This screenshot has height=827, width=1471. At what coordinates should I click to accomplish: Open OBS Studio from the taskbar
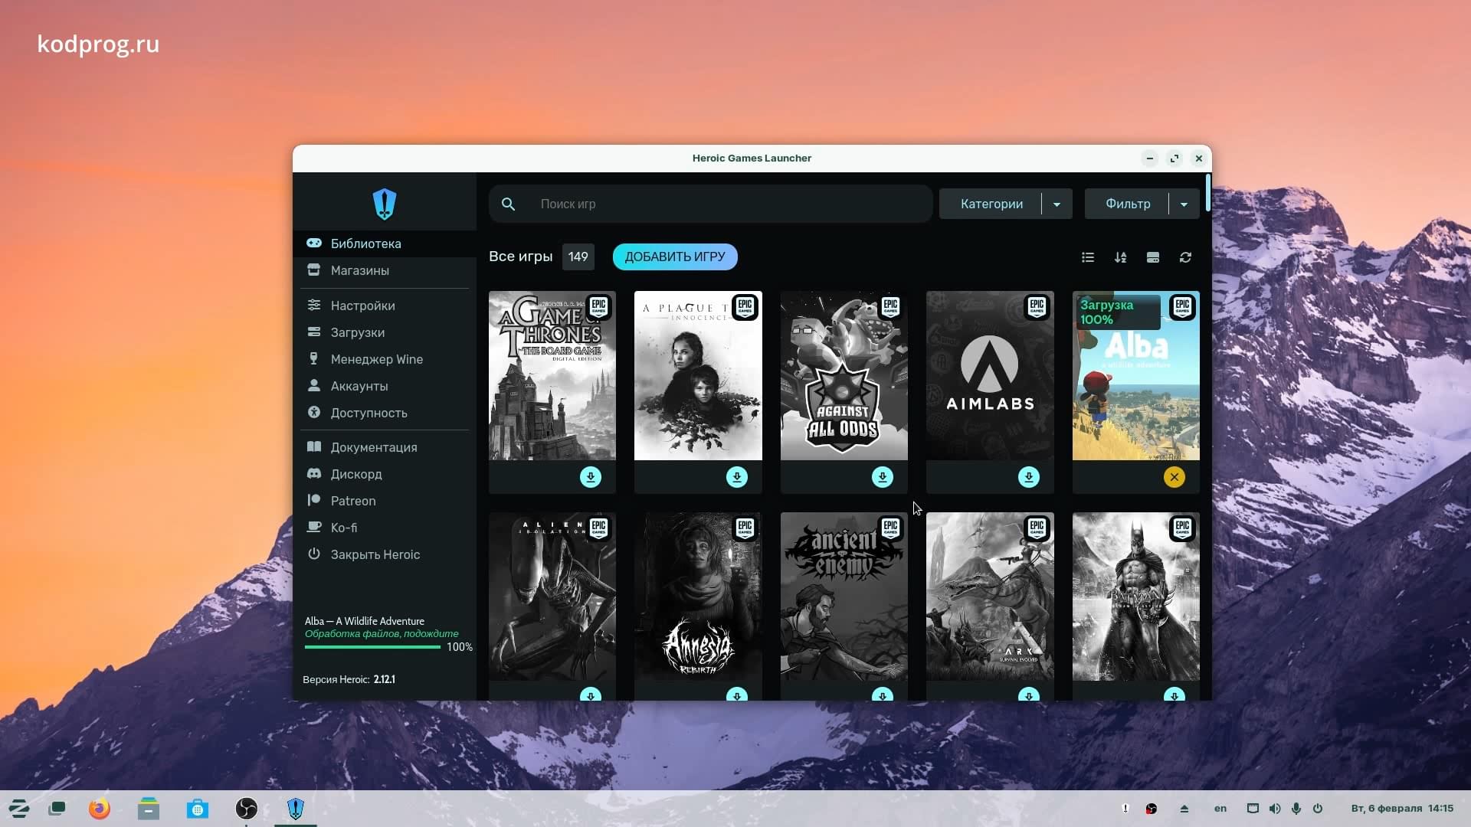point(247,809)
